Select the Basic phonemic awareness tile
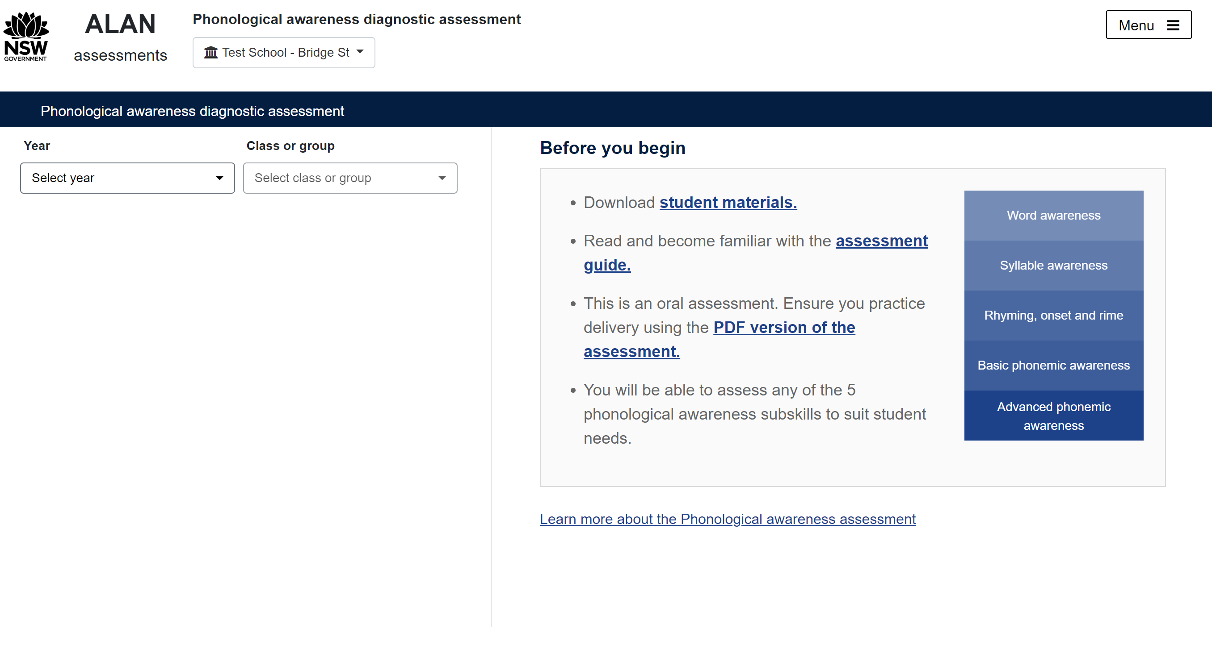 tap(1053, 366)
